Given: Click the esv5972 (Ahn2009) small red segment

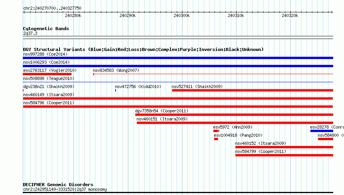Looking at the screenshot, I should 216,131.
